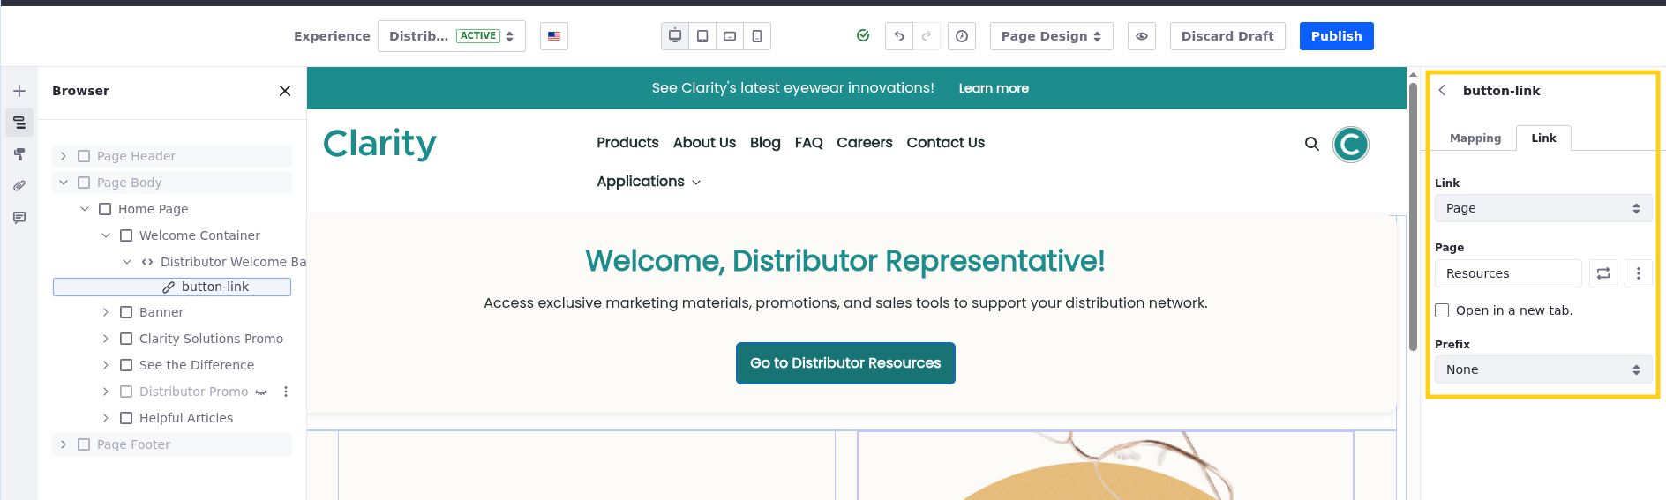
Task: Click the change page swap icon
Action: pyautogui.click(x=1602, y=273)
